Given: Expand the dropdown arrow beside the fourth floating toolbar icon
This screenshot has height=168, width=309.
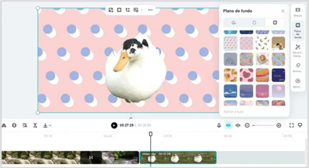Looking at the screenshot, I should [142, 10].
